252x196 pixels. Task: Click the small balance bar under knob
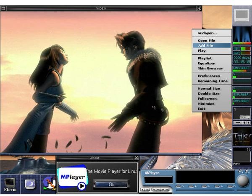tap(243, 190)
